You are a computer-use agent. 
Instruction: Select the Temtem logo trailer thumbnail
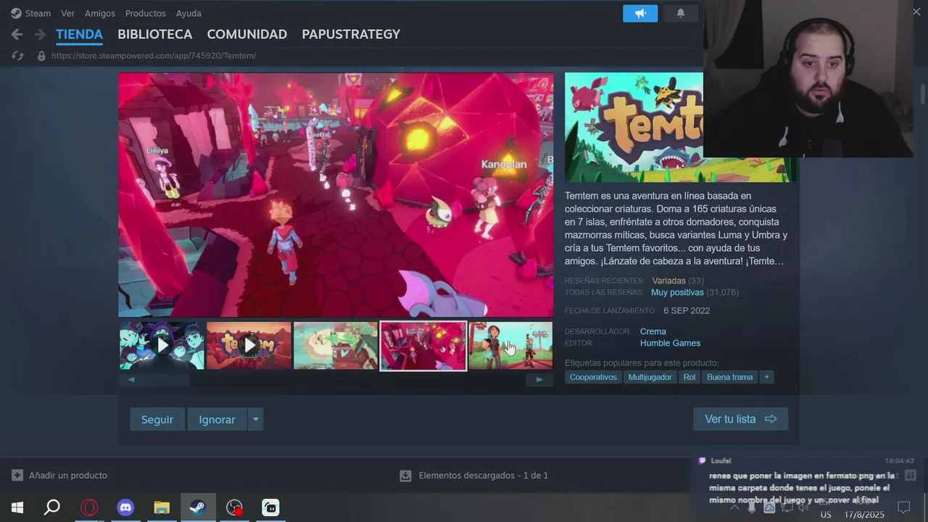[249, 346]
